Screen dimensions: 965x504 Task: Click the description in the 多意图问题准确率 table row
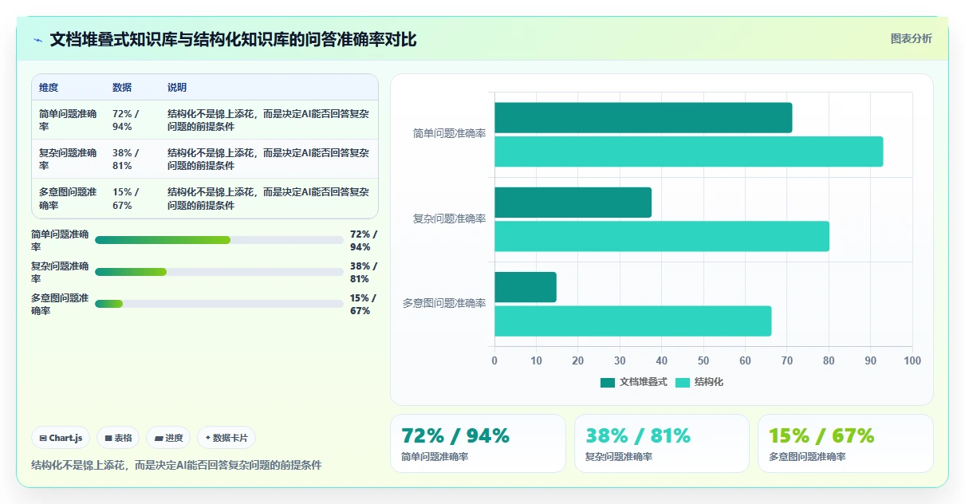coord(268,199)
